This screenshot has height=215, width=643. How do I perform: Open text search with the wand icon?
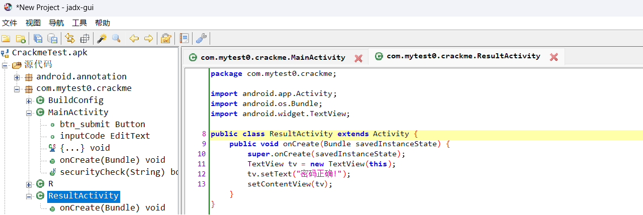point(102,38)
